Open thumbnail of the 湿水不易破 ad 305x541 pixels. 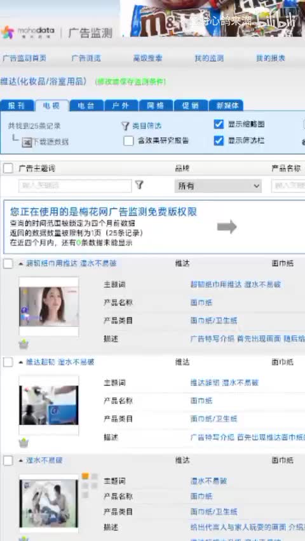(x=49, y=504)
